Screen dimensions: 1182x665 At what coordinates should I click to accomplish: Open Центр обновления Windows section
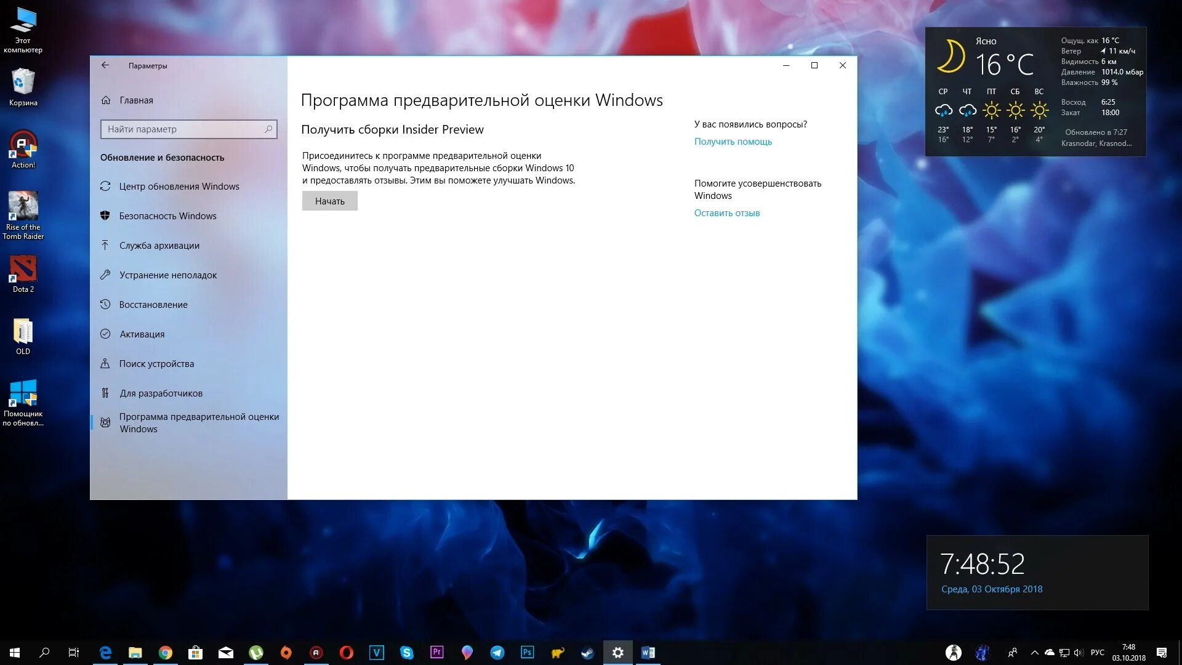point(179,187)
